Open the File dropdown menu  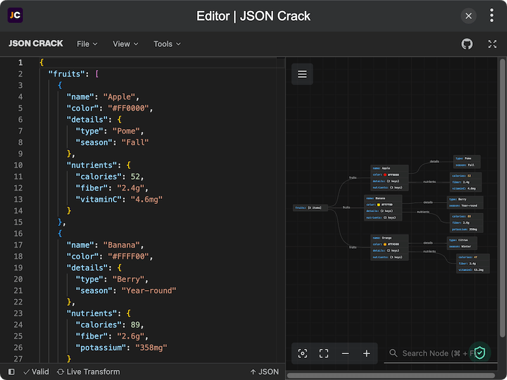coord(87,44)
